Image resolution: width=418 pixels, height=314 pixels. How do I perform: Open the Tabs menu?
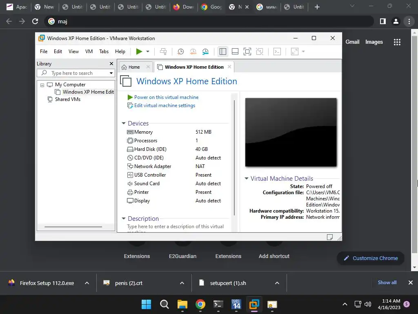(104, 52)
